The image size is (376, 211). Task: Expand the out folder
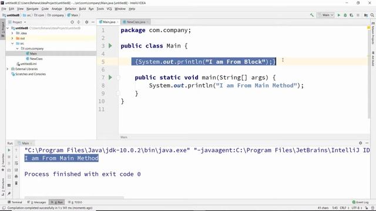(x=12, y=38)
